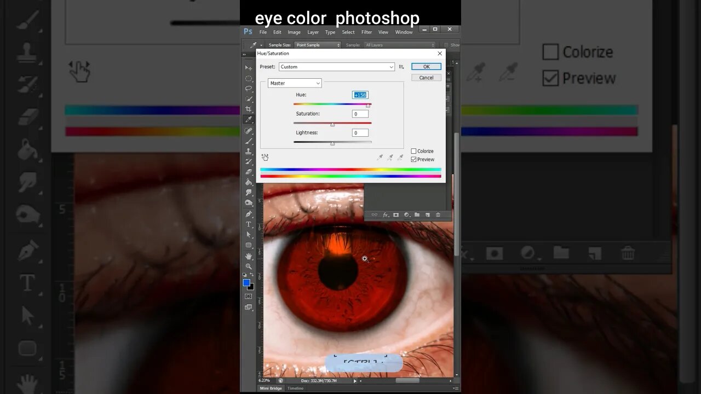Open the Preset dropdown showing Custom
Viewport: 701px width, 394px height.
336,67
